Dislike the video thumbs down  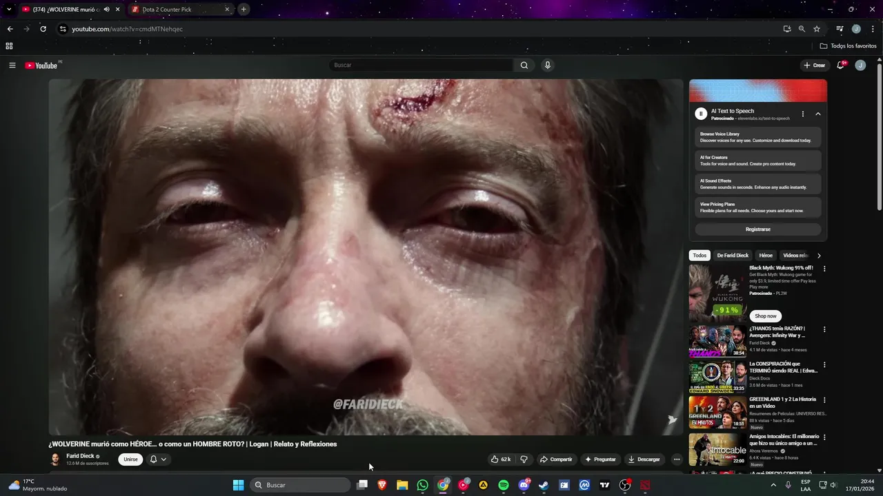[524, 459]
